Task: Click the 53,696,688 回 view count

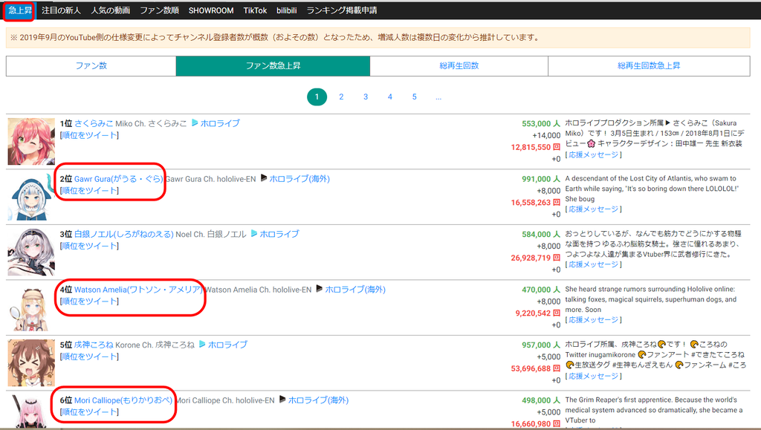Action: click(536, 368)
